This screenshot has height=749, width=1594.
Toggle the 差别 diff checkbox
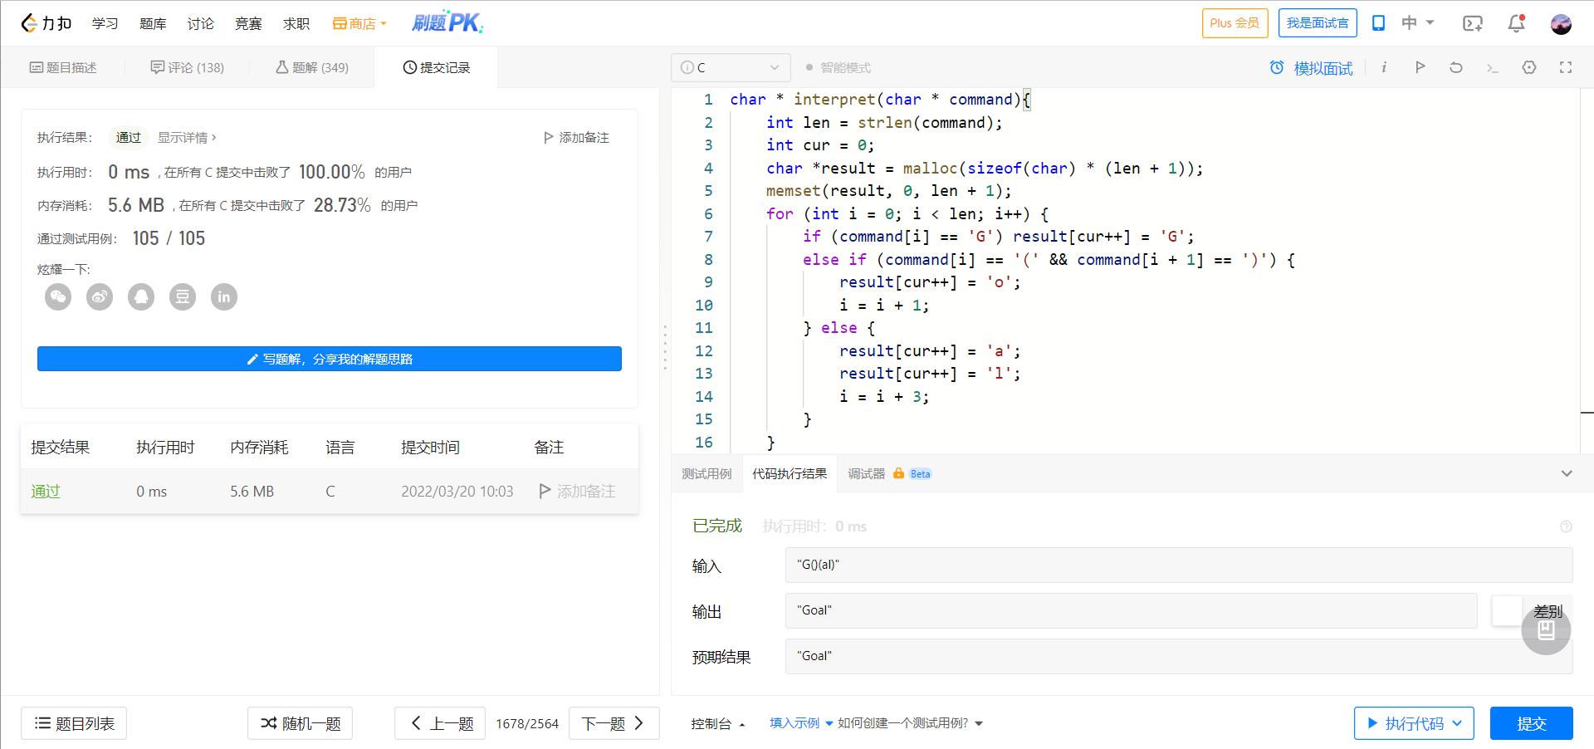[1506, 611]
